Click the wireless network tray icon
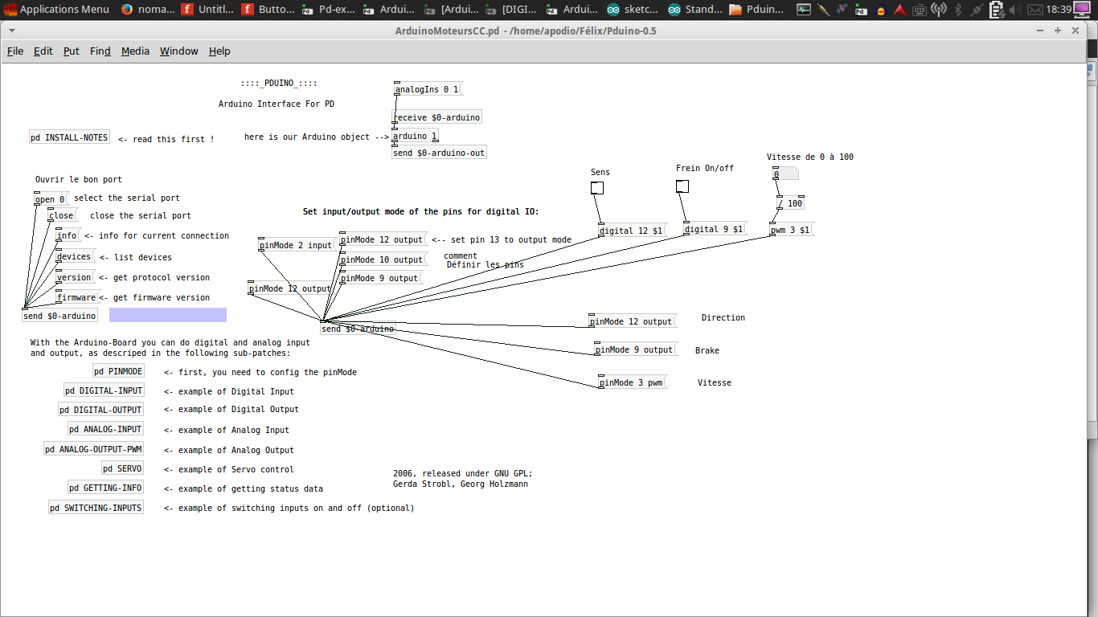This screenshot has width=1098, height=617. (938, 10)
